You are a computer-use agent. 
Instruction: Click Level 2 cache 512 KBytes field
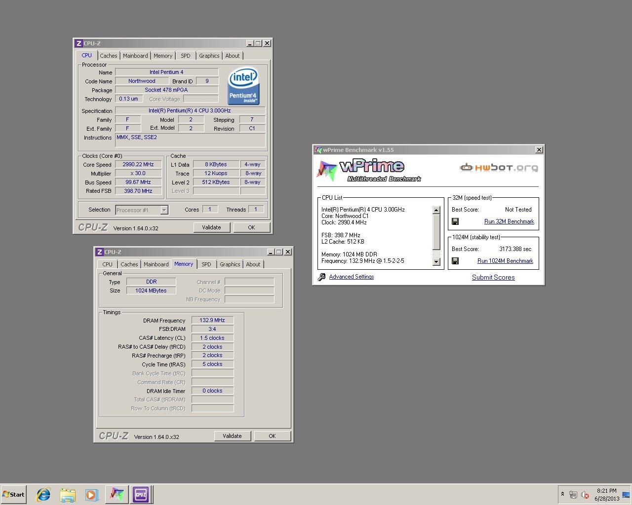[216, 182]
